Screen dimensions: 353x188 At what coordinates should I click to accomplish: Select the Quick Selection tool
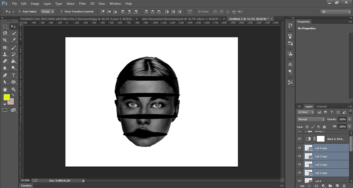pos(13,33)
